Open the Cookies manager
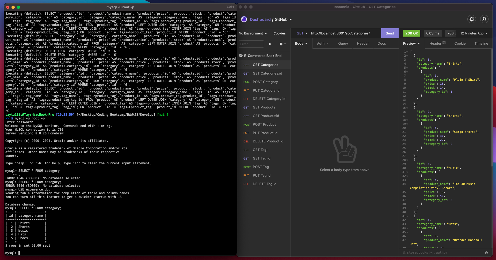The image size is (496, 260). (x=279, y=33)
